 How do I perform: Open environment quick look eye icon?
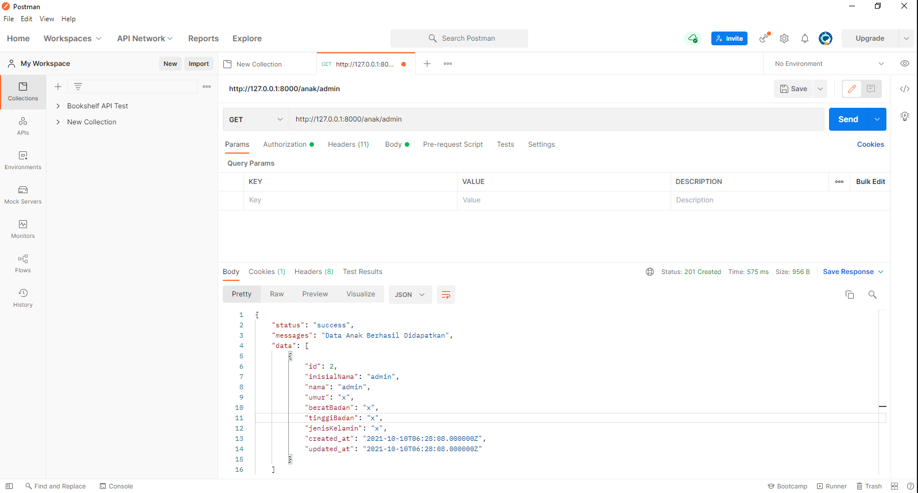click(x=905, y=64)
